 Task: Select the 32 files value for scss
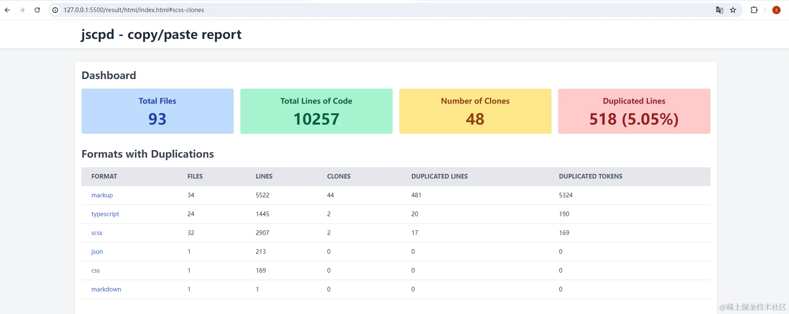[x=191, y=233]
